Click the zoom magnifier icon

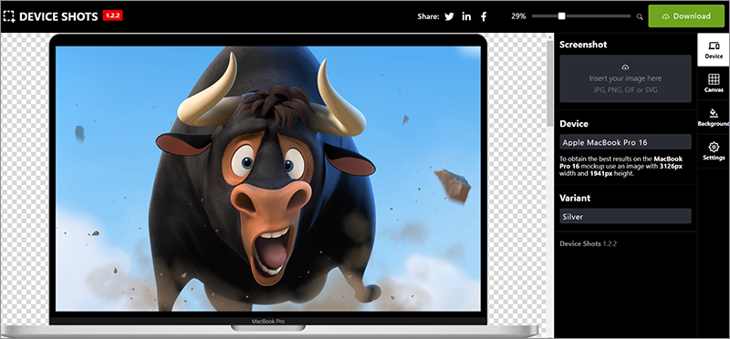tap(640, 16)
